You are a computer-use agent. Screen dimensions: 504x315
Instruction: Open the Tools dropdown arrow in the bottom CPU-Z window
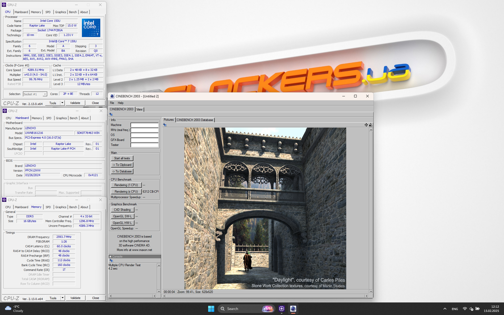[62, 298]
